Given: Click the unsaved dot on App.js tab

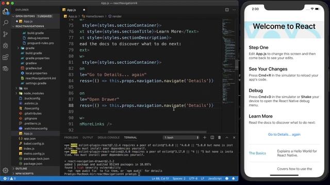Looking at the screenshot, I should coord(84,10).
